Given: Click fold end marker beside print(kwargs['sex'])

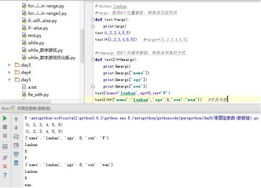Looking at the screenshot, I should (93, 86).
